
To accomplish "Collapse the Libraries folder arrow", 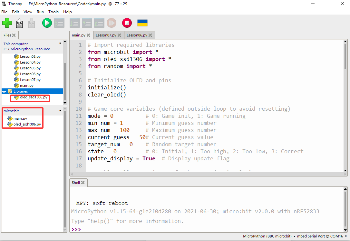I will [x=4, y=92].
